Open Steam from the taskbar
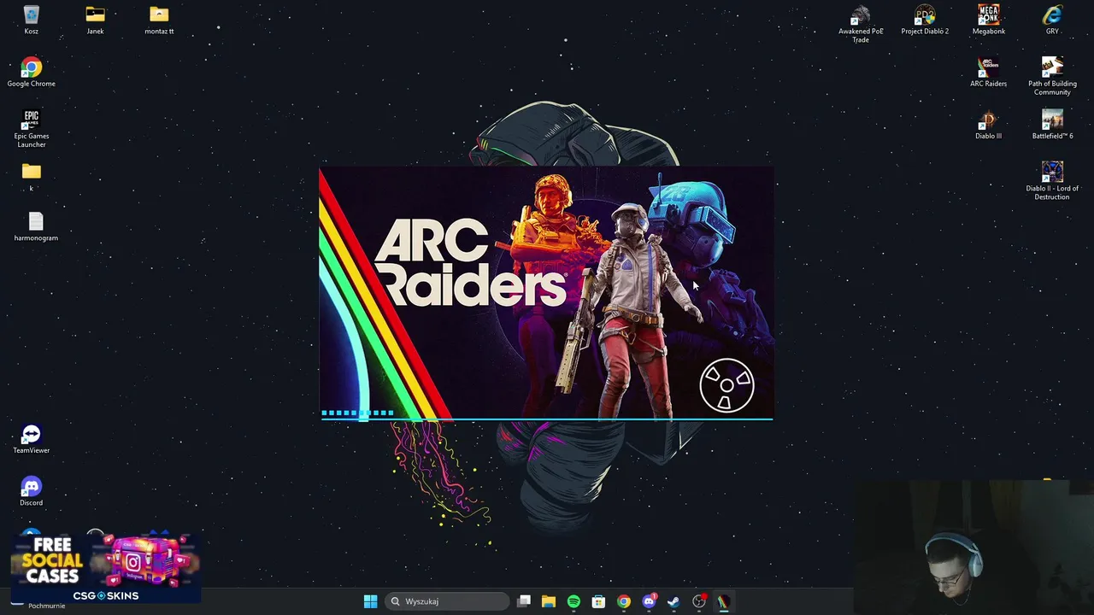Screen dimensions: 1094x615 point(673,601)
